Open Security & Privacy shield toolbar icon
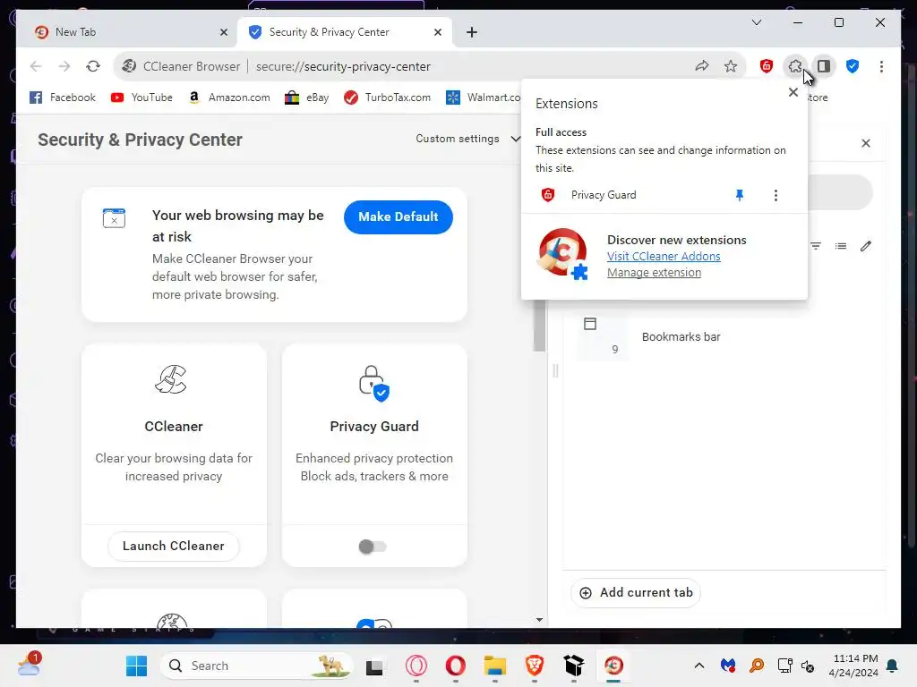The width and height of the screenshot is (917, 687). pos(853,66)
